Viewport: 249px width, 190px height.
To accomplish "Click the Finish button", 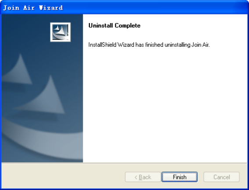I will [x=180, y=177].
